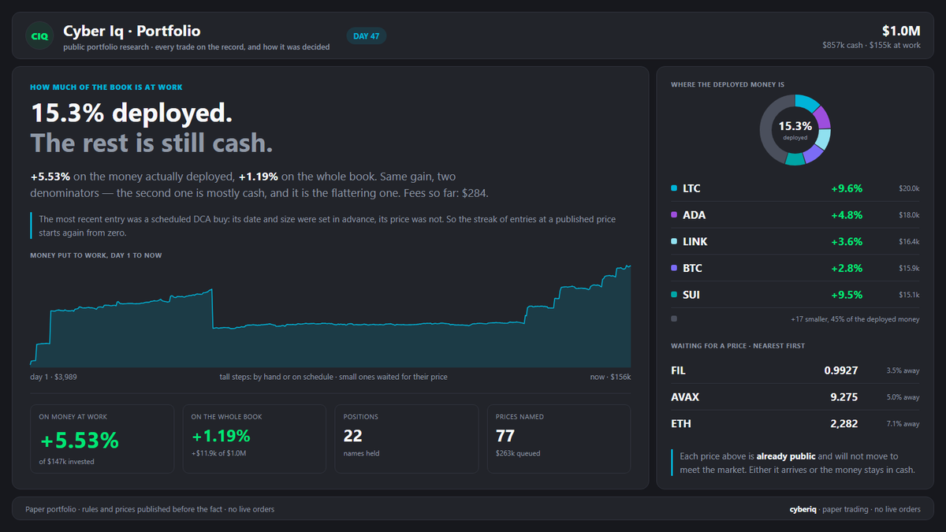Click the 5.0% away label
946x532 pixels.
[903, 397]
